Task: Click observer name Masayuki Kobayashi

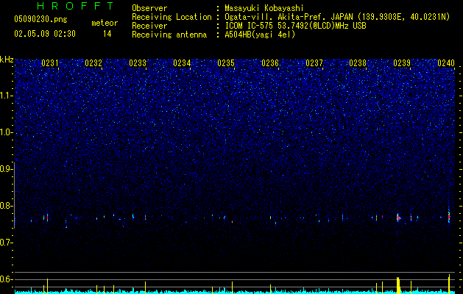Action: (264, 8)
